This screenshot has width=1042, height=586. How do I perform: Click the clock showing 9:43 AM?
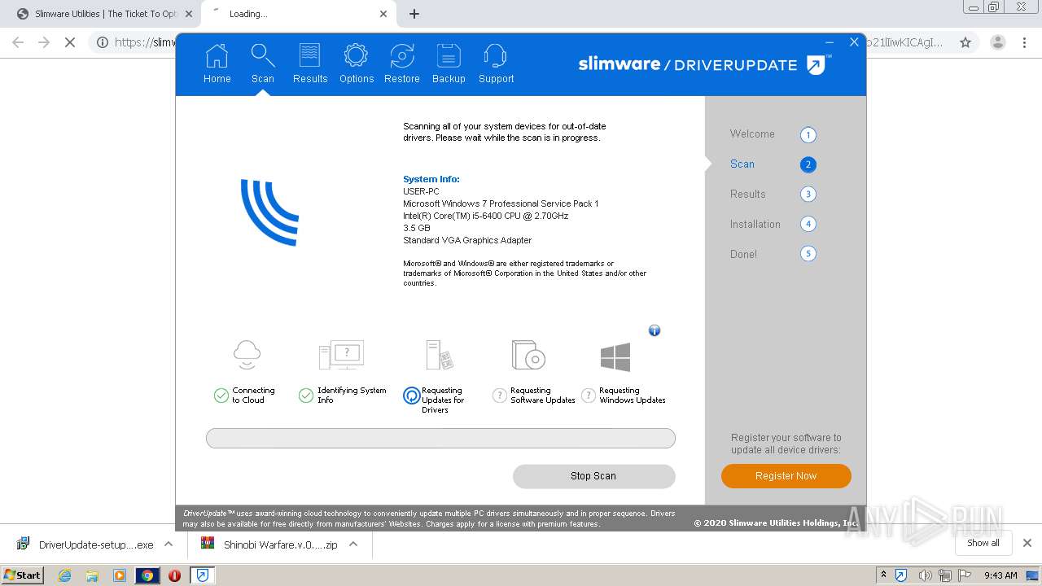pos(1000,575)
